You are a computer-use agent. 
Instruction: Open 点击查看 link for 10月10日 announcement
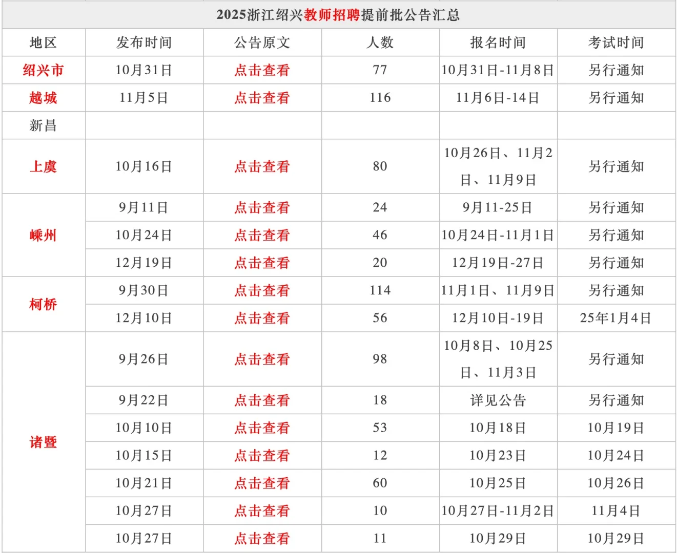[262, 428]
